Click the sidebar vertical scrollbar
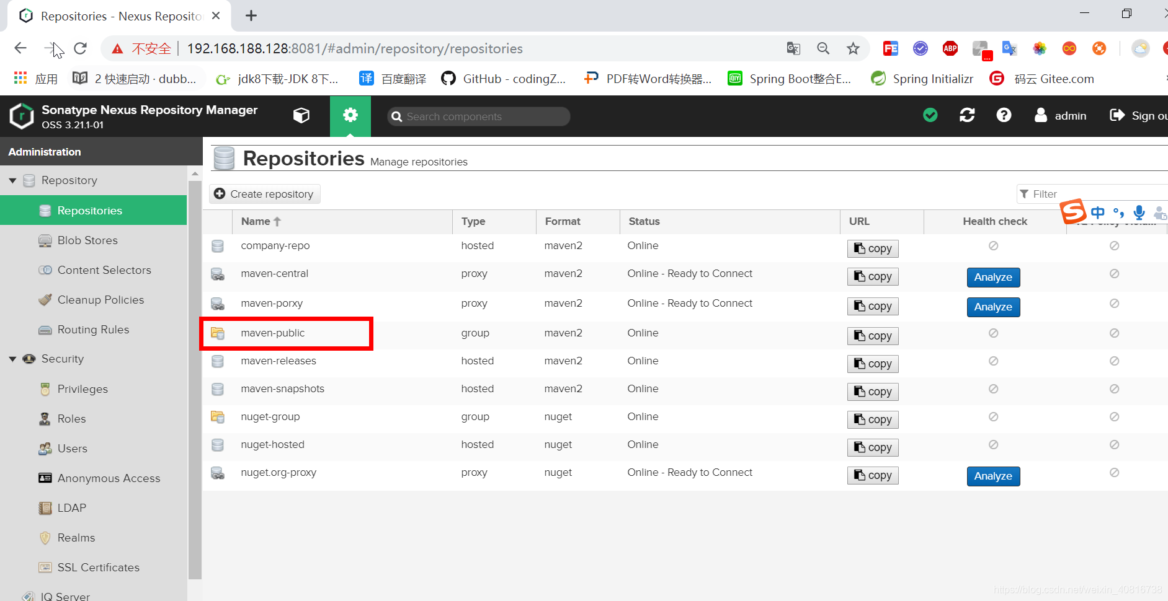Image resolution: width=1168 pixels, height=601 pixels. coord(195,379)
